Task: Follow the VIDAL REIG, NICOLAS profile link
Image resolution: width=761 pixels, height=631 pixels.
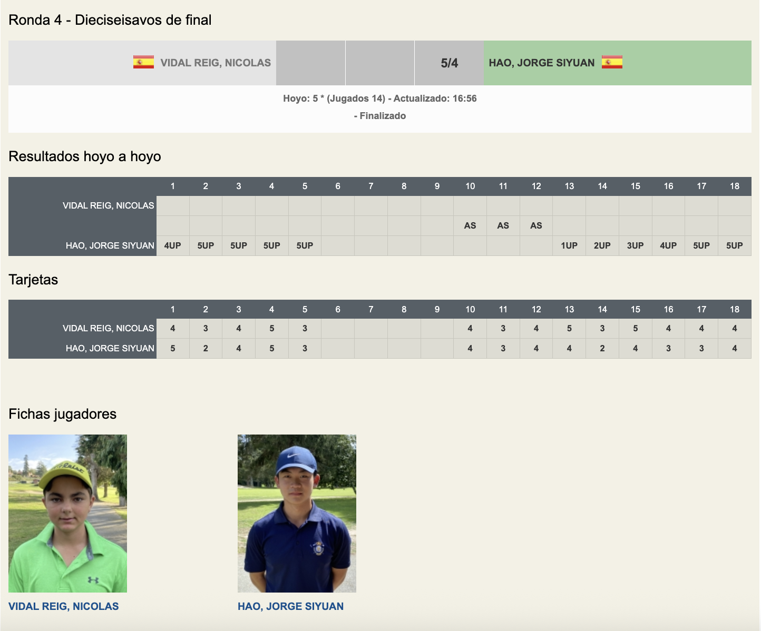Action: coord(64,606)
